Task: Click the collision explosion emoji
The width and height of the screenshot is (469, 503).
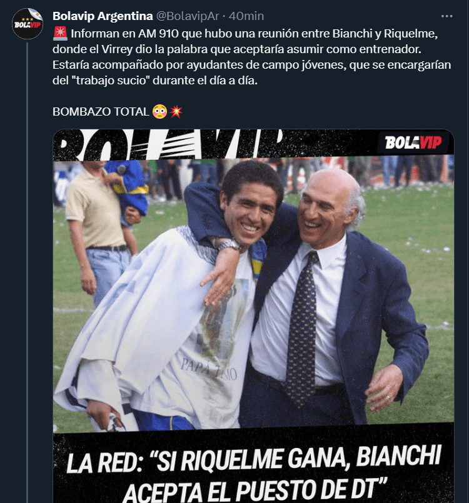Action: pos(176,112)
